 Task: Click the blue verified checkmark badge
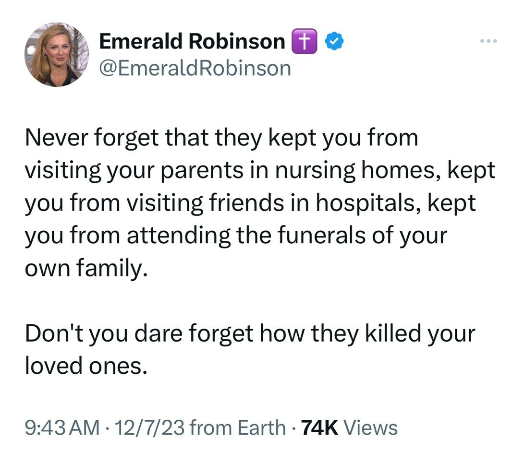point(334,43)
